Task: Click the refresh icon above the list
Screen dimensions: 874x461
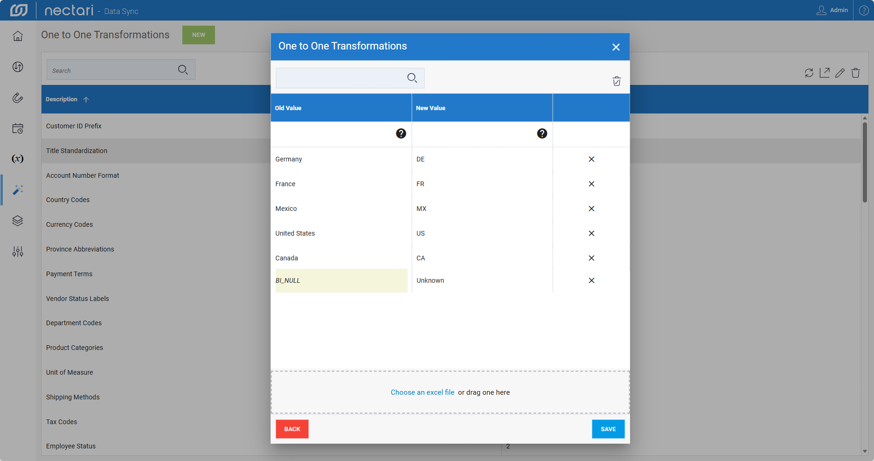Action: (x=809, y=73)
